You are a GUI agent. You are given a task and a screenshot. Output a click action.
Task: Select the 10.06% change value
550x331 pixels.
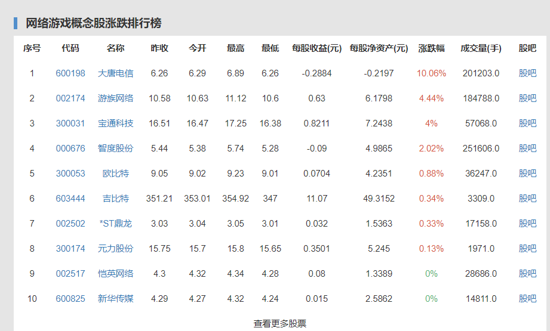click(x=431, y=73)
